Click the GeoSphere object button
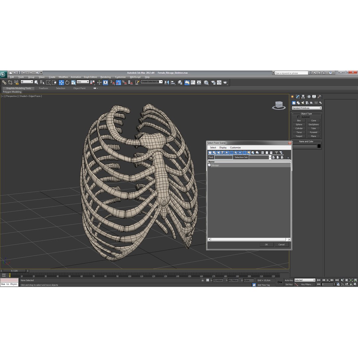 click(x=314, y=124)
